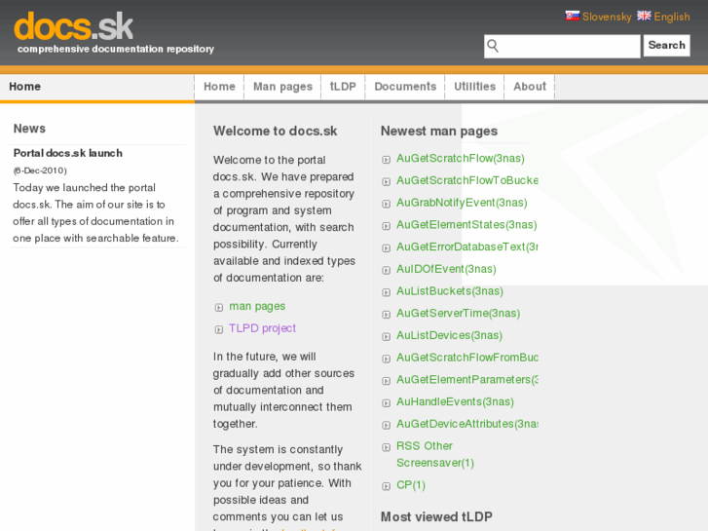Viewport: 708px width, 531px height.
Task: Click the Slovak flag icon
Action: (x=572, y=16)
